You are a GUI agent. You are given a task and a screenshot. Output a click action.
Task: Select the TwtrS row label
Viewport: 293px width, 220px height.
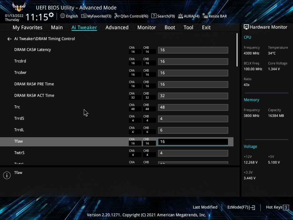[19, 153]
